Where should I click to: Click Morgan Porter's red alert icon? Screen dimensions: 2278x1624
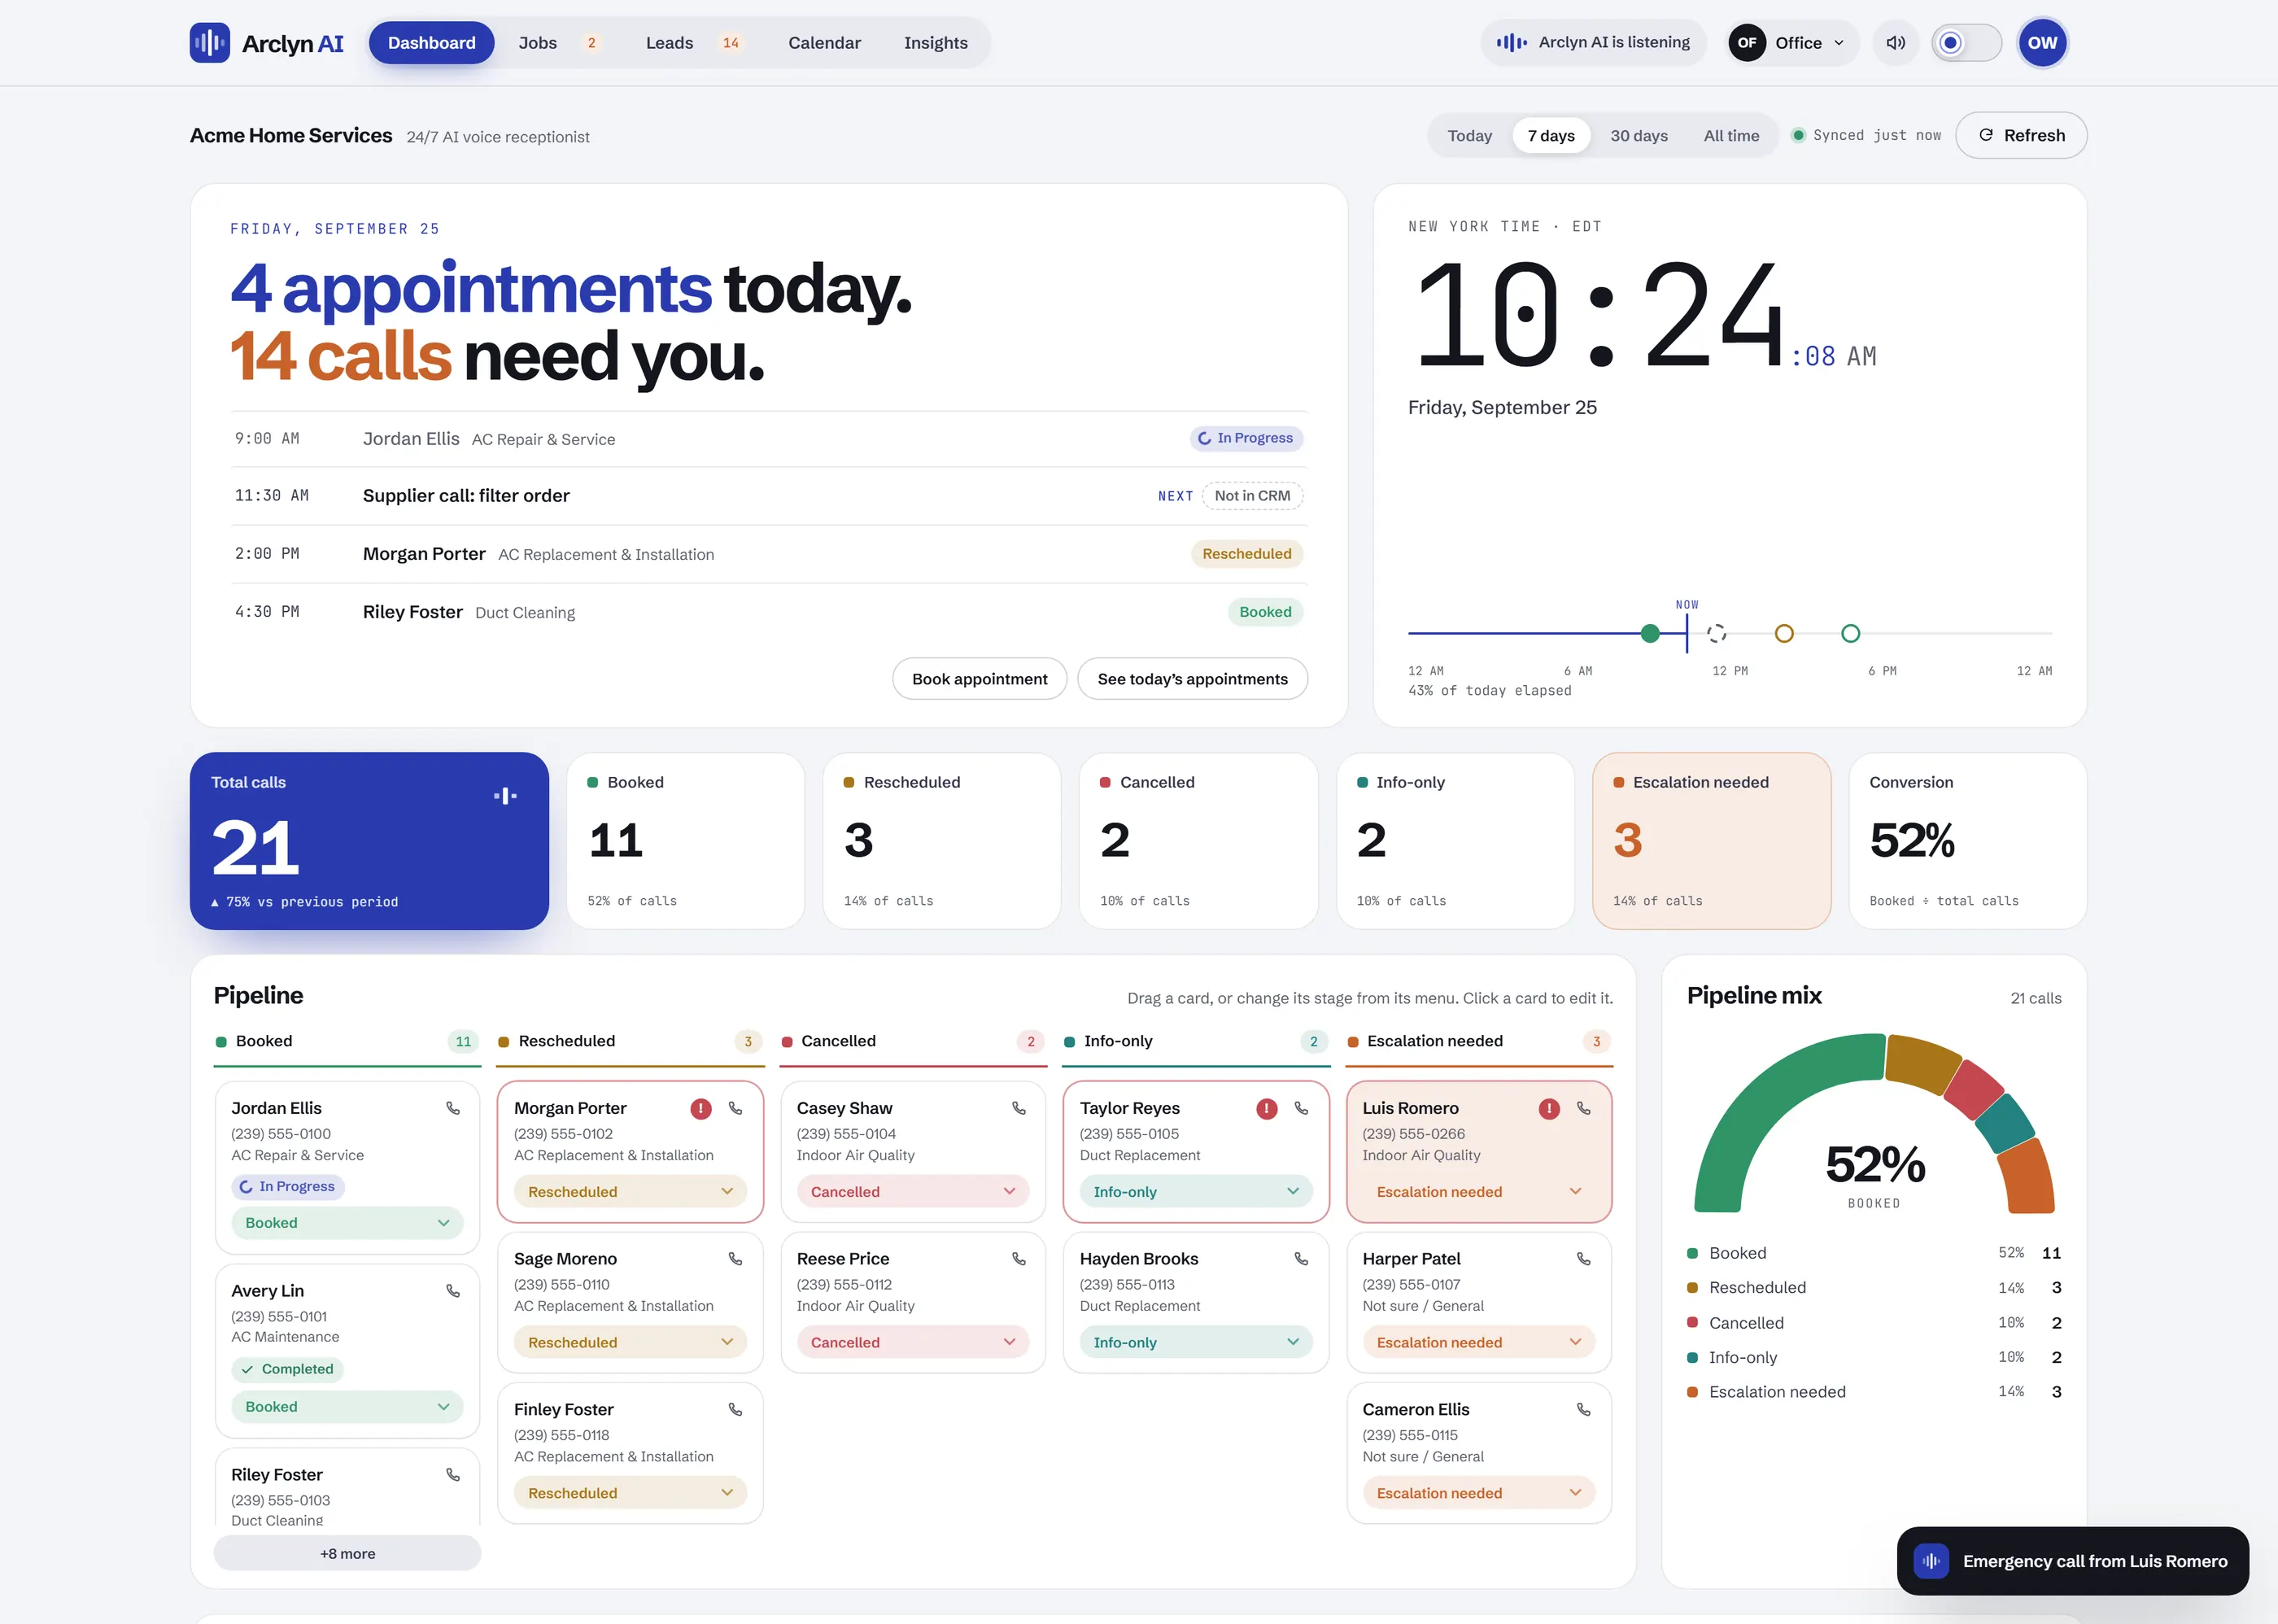(701, 1108)
